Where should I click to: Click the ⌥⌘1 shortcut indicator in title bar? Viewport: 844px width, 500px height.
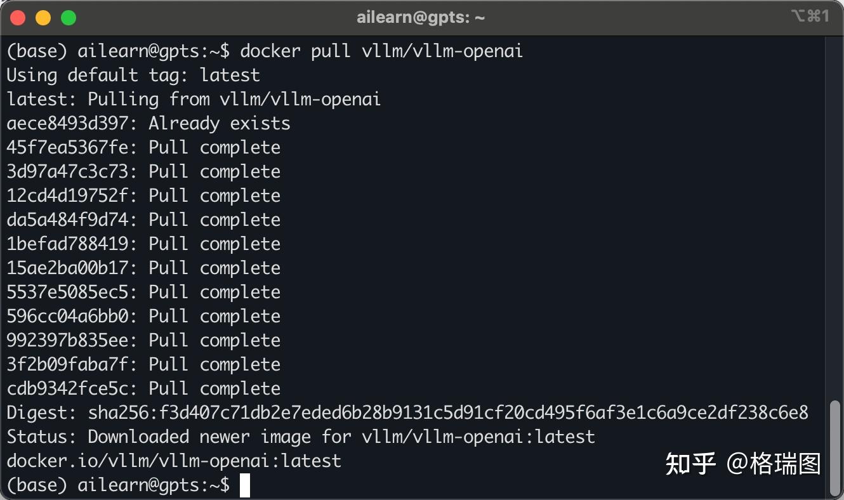coord(810,16)
